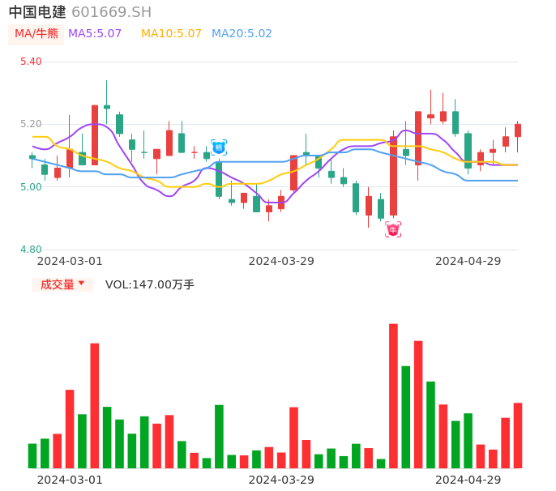This screenshot has height=491, width=556.
Task: Click the VOL:147.00万手 volume readout
Action: click(x=150, y=284)
